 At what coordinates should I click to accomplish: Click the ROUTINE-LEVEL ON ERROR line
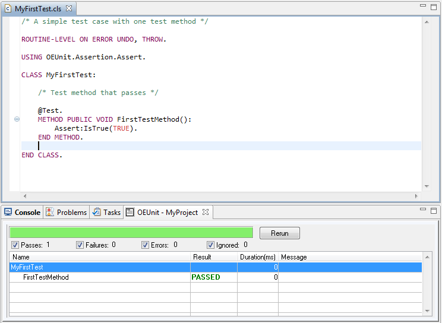click(x=94, y=39)
